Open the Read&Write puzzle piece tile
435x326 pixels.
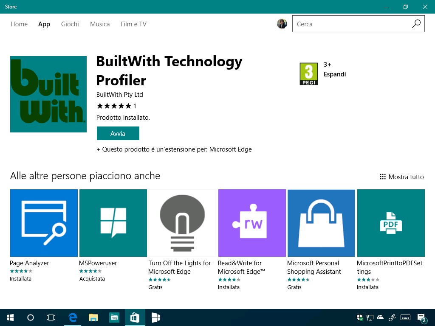tap(252, 223)
